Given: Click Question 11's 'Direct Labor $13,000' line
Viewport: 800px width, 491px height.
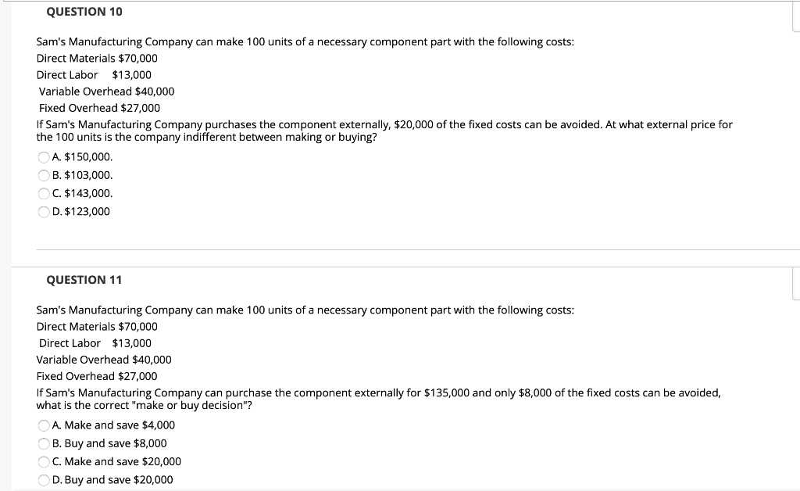Looking at the screenshot, I should [95, 343].
